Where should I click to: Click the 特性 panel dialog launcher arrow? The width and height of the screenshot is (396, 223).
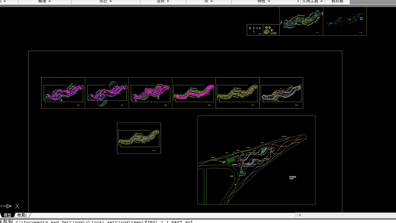click(297, 2)
